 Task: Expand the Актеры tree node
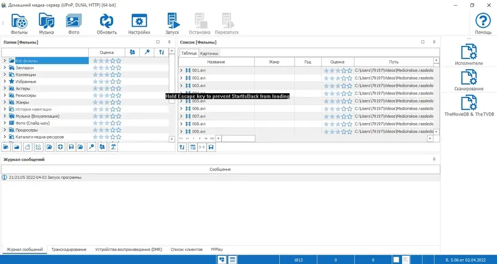pyautogui.click(x=5, y=88)
